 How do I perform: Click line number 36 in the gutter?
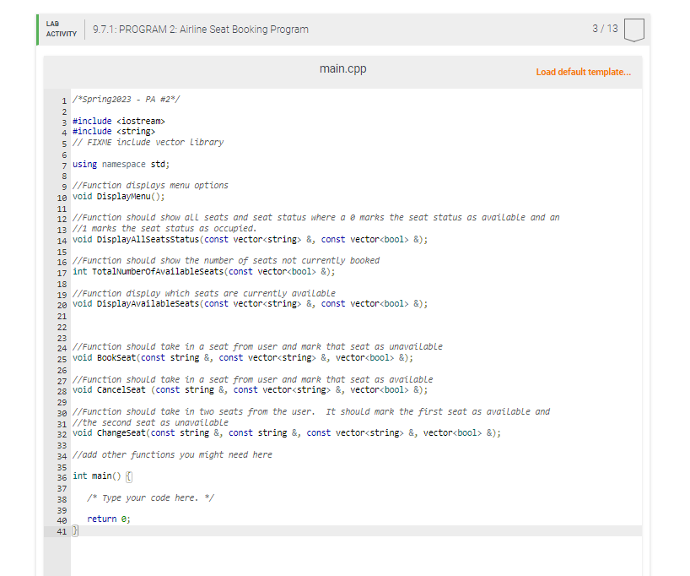point(62,477)
